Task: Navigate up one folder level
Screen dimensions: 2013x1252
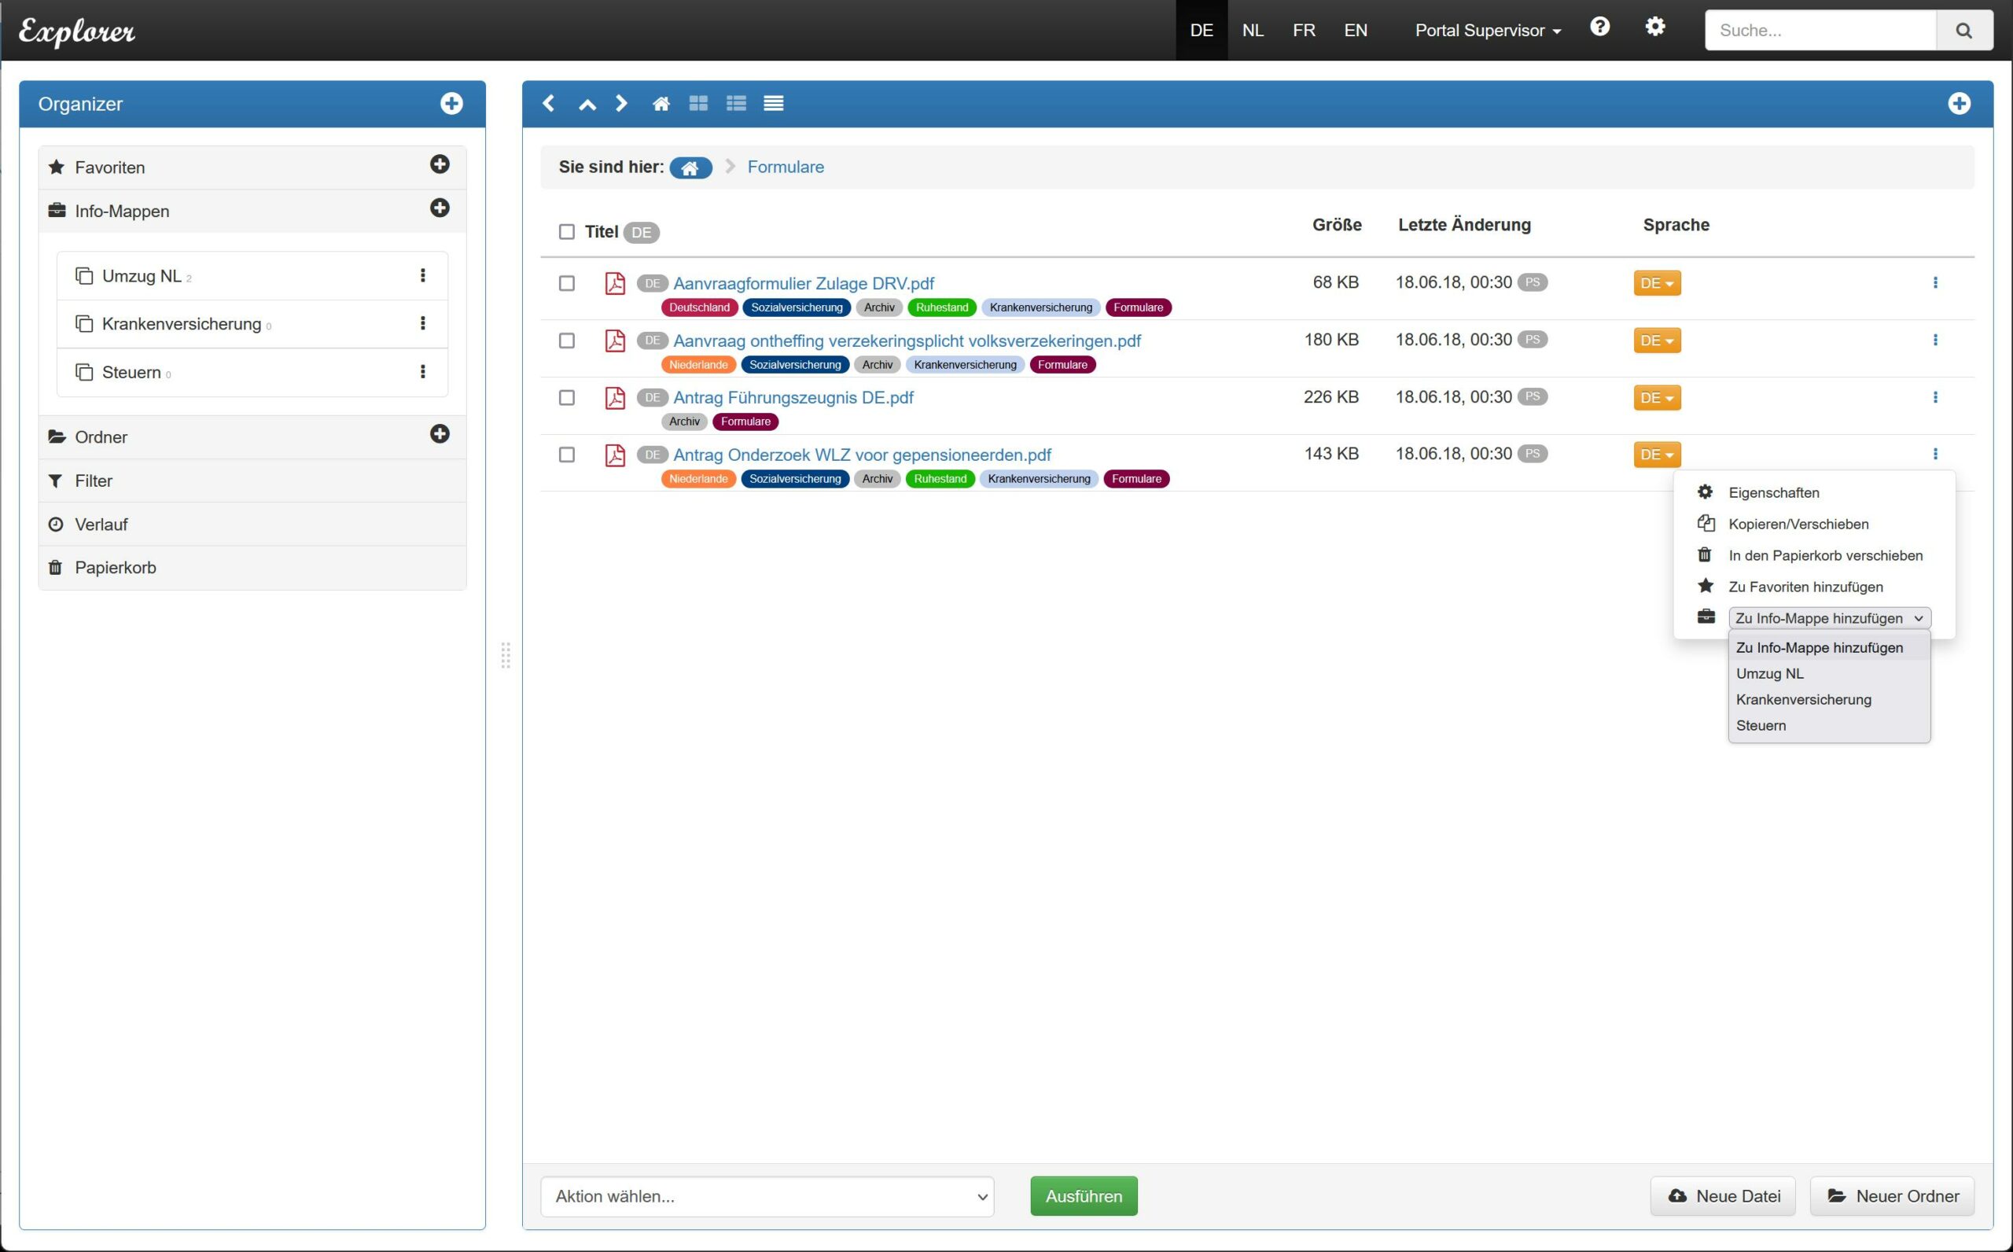Action: pyautogui.click(x=587, y=104)
